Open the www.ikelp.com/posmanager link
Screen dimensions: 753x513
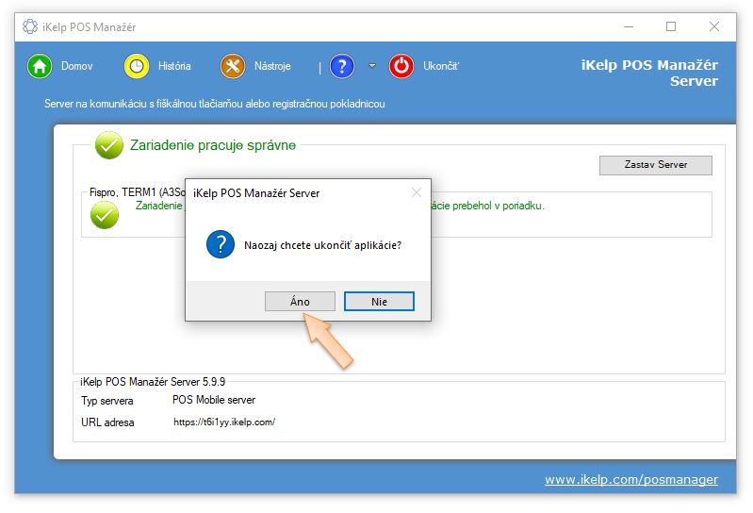click(x=630, y=479)
